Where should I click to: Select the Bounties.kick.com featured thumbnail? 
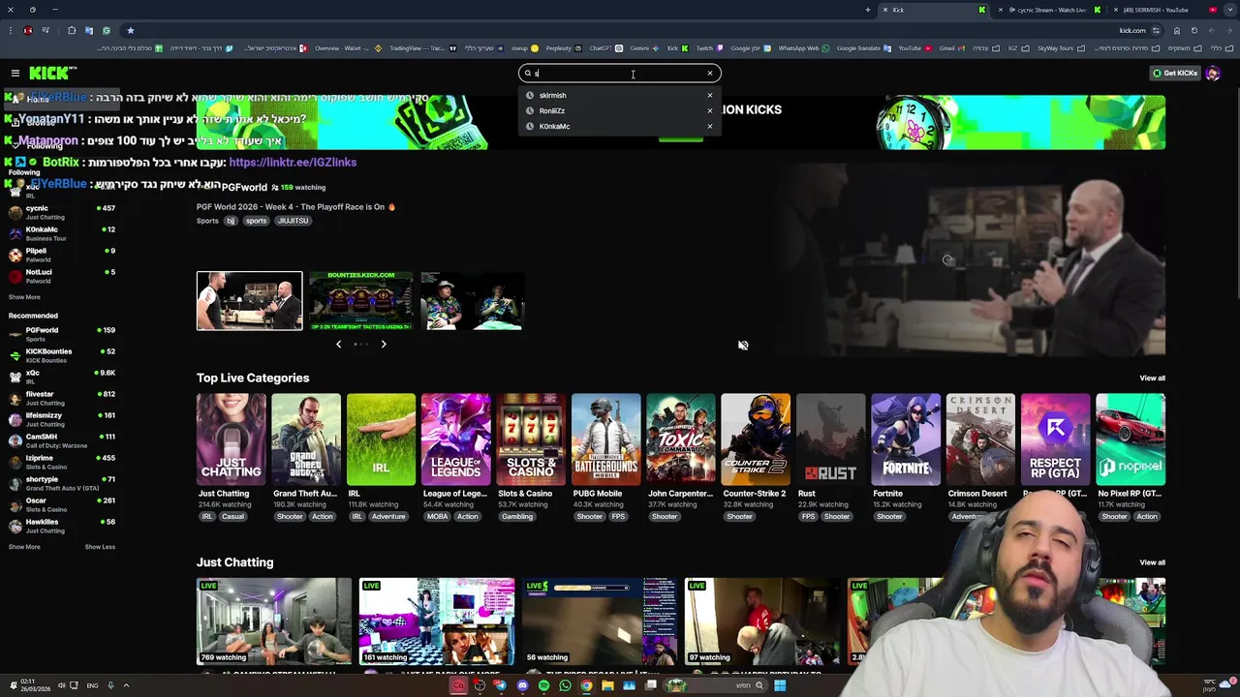pyautogui.click(x=361, y=301)
